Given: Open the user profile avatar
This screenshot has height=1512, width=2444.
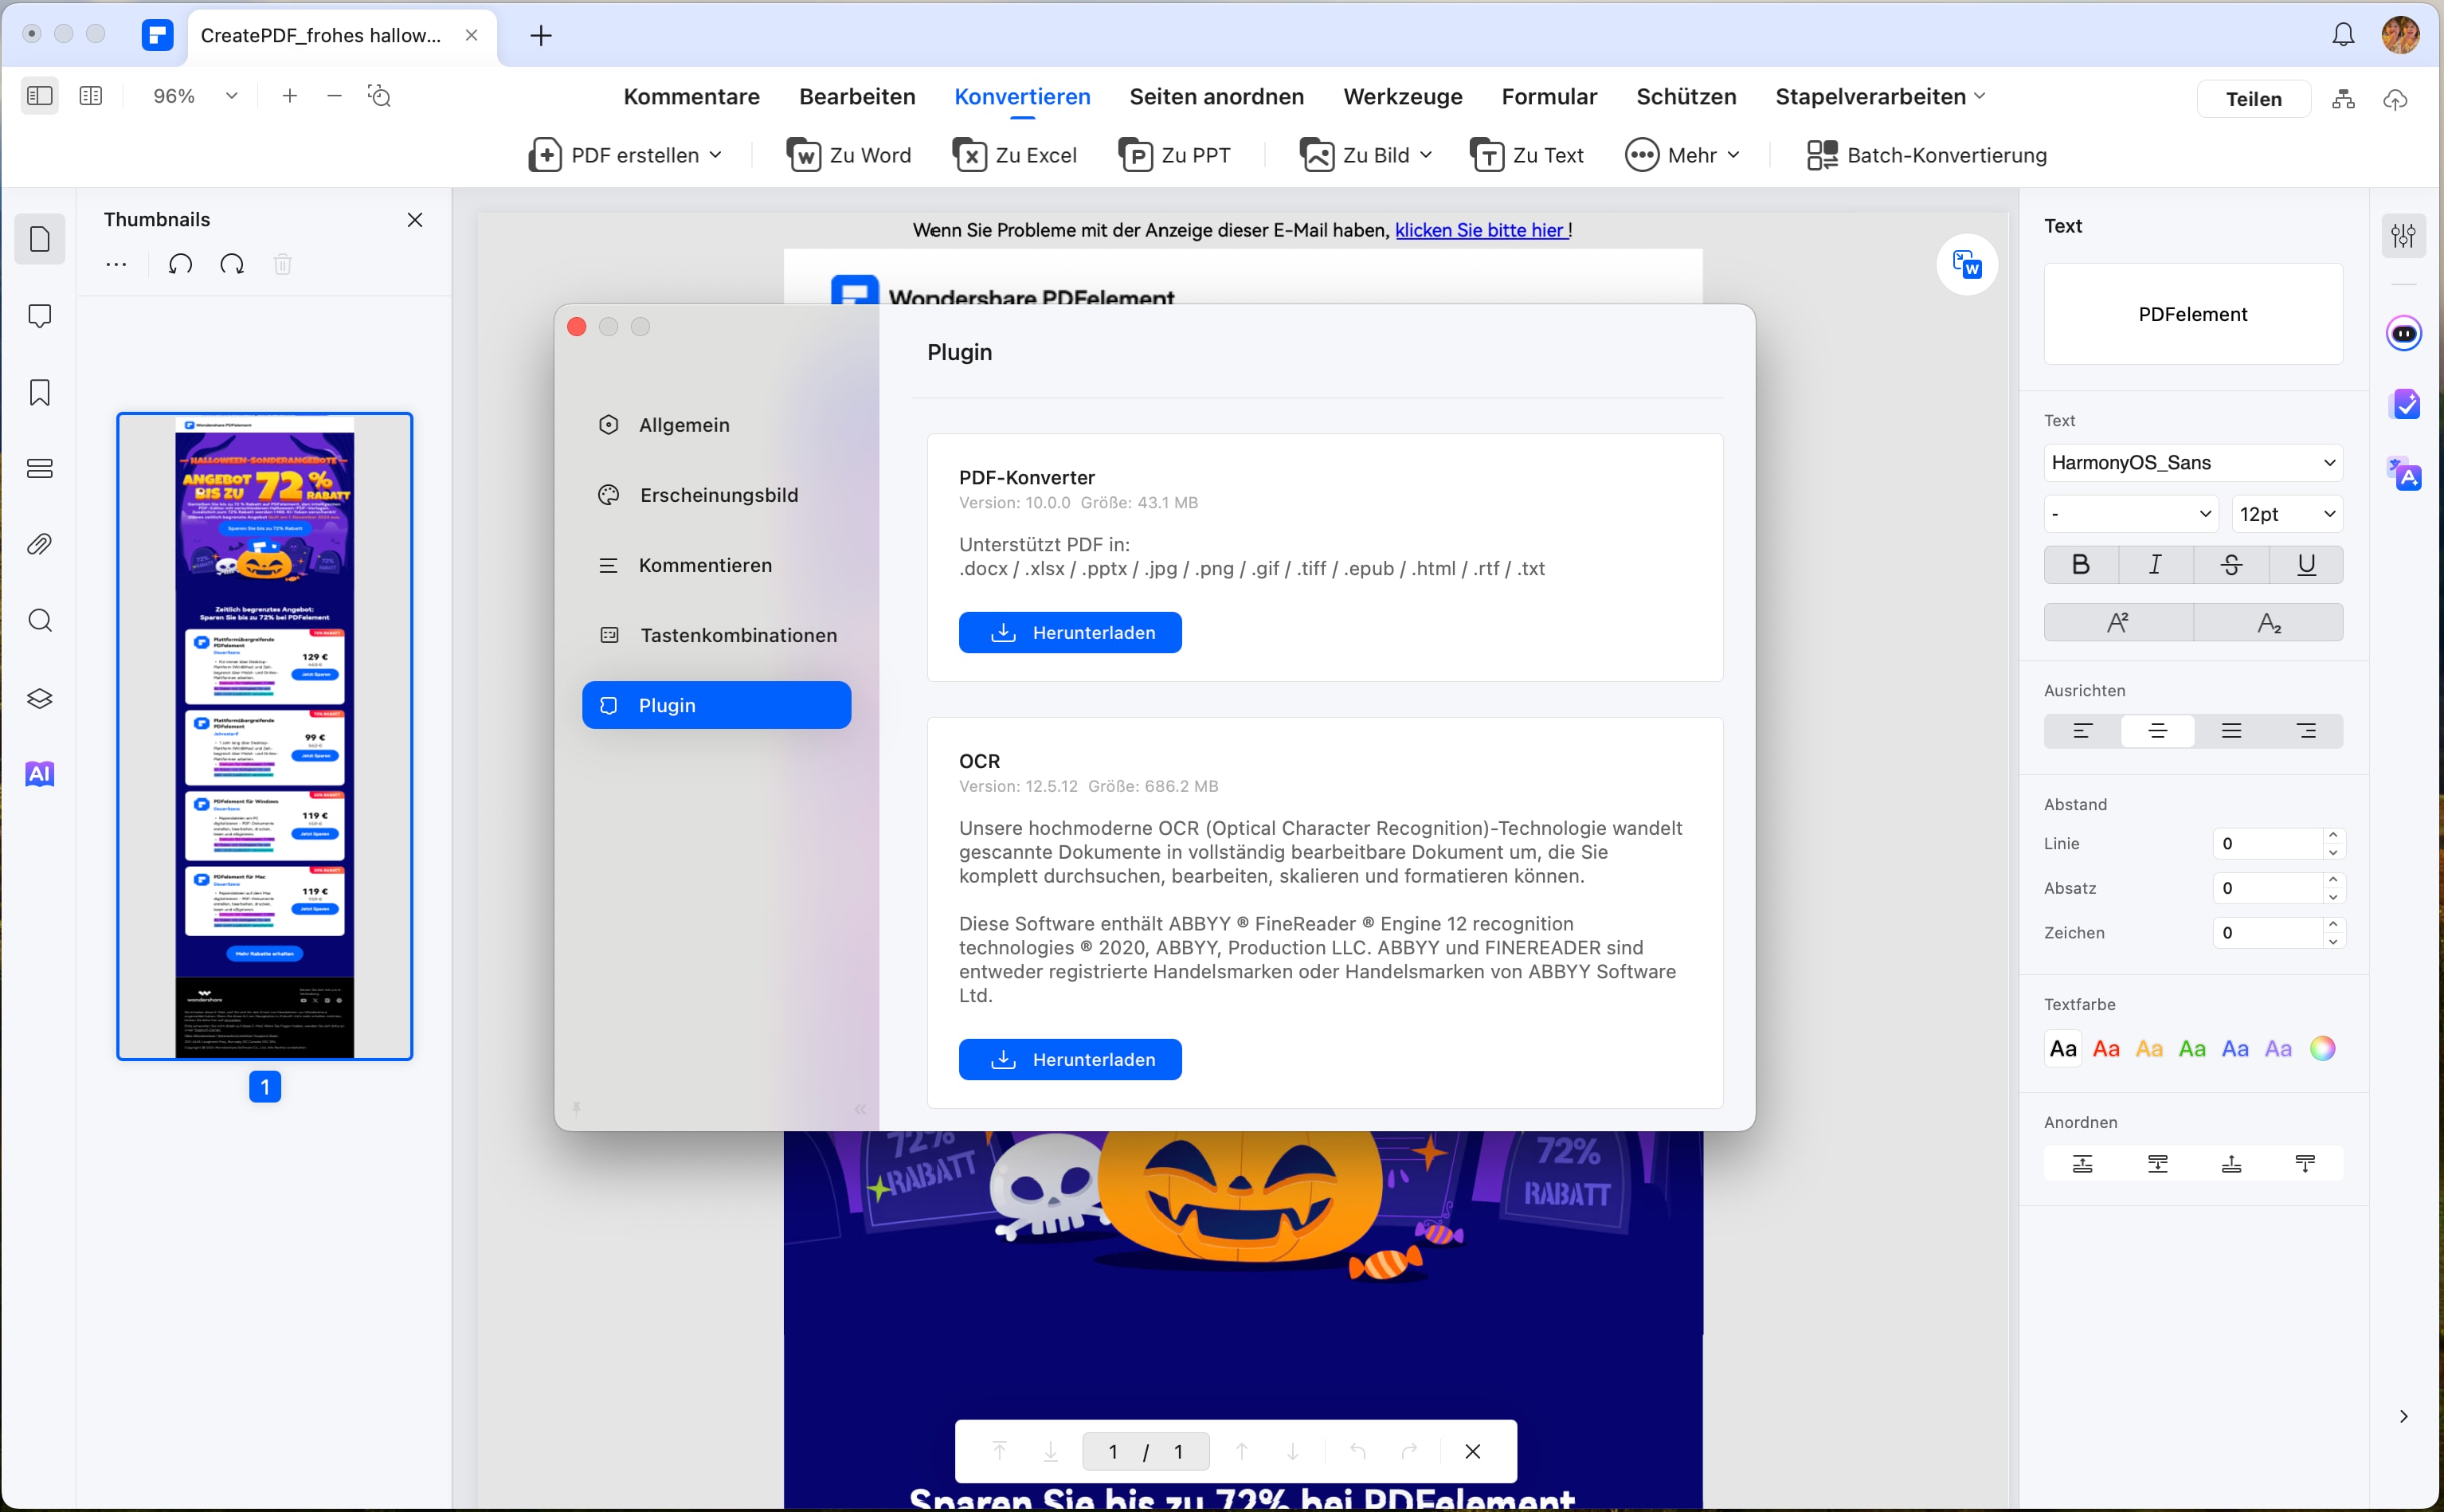Looking at the screenshot, I should pos(2400,35).
